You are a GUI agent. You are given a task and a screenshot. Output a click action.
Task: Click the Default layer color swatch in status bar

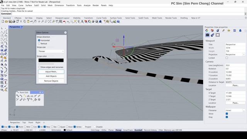coord(64,130)
